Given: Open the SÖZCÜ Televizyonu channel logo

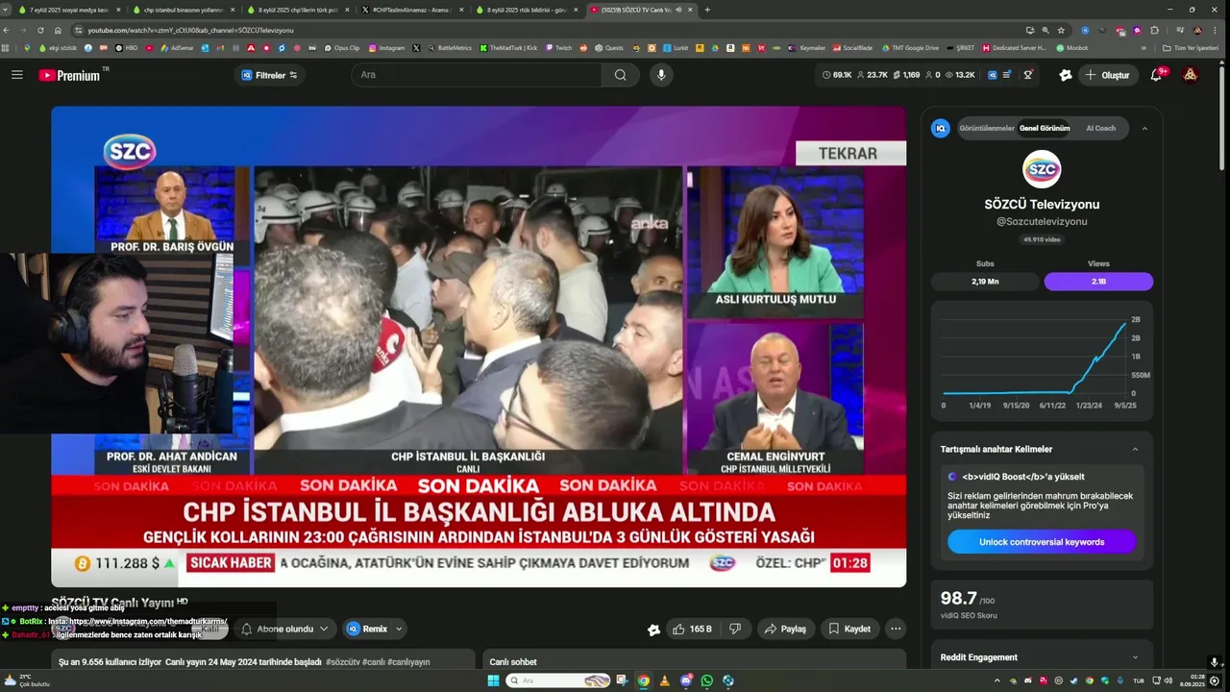Looking at the screenshot, I should (x=1042, y=169).
